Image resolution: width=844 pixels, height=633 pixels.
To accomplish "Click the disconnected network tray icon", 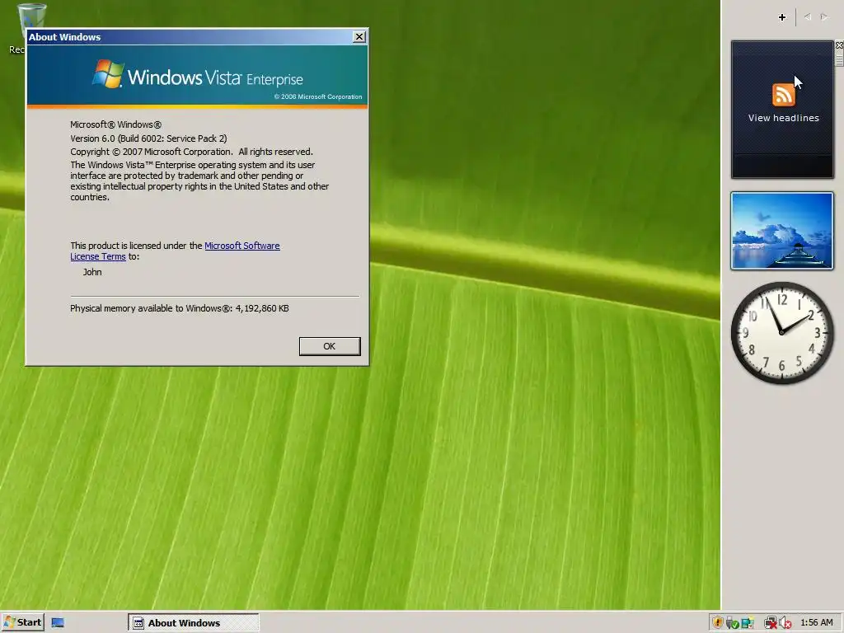I will pyautogui.click(x=771, y=623).
